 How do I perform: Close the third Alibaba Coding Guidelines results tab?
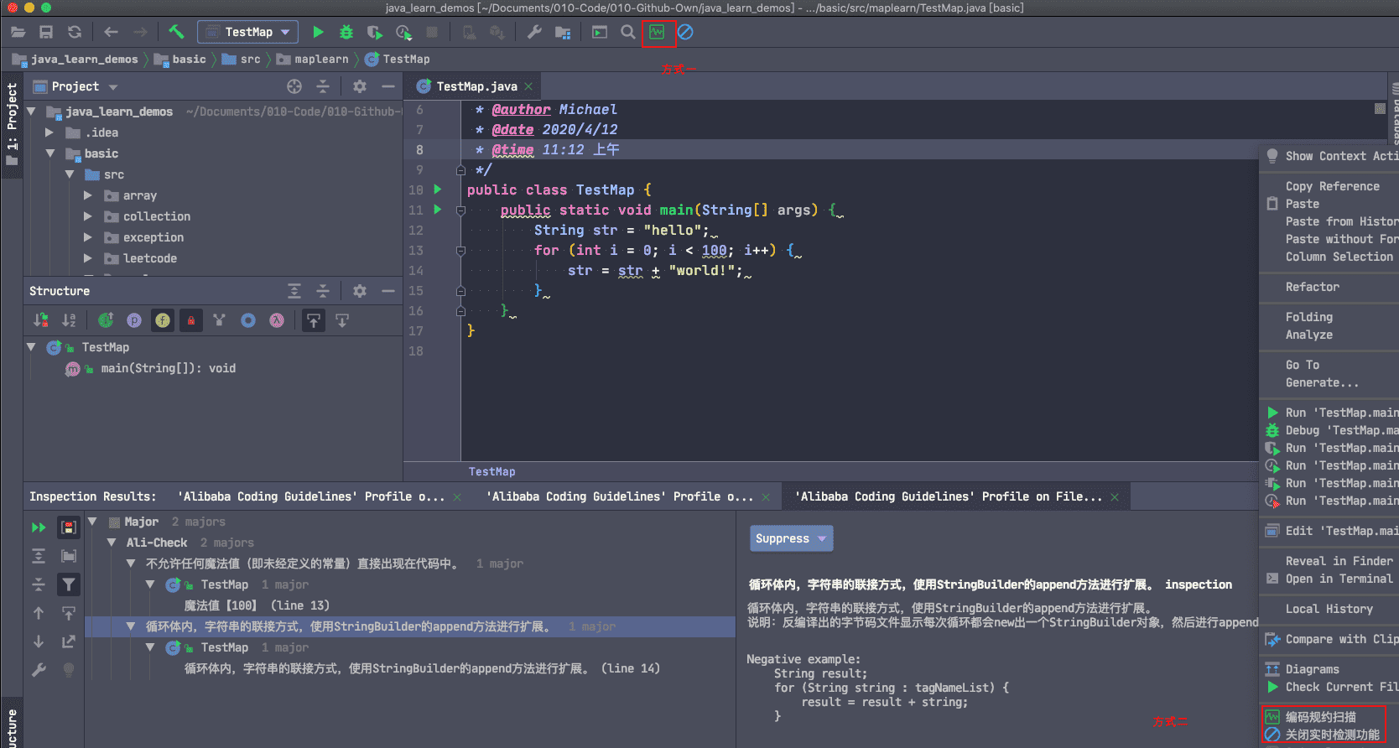[1115, 497]
